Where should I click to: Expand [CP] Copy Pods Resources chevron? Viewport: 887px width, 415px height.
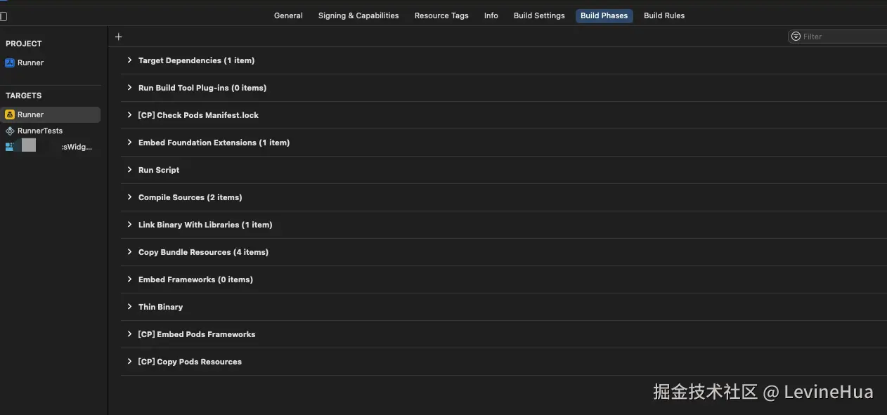[129, 362]
